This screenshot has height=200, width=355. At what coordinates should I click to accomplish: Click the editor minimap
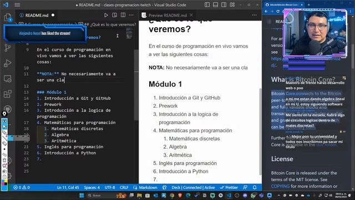click(x=129, y=33)
